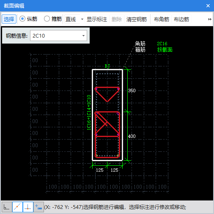Select the red triangular stirrup
The height and width of the screenshot is (214, 214).
(107, 88)
